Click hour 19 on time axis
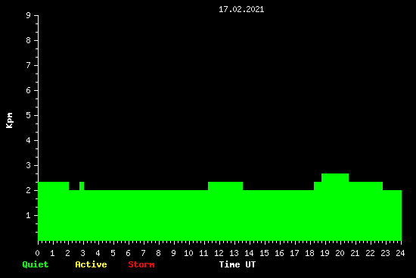Screen dimensions: 416x278 (324, 253)
